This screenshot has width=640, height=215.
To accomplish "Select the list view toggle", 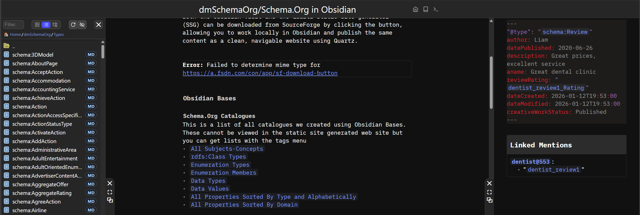I will tap(46, 25).
